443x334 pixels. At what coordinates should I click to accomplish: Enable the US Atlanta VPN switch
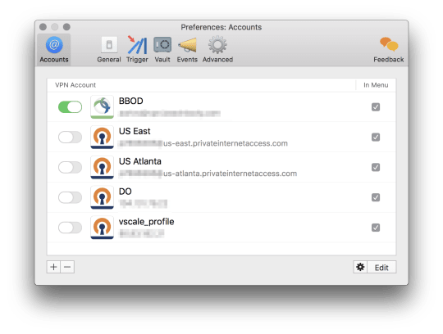click(x=70, y=168)
